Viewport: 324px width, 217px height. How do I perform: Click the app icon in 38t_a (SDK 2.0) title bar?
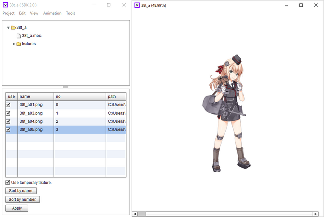tap(5, 5)
